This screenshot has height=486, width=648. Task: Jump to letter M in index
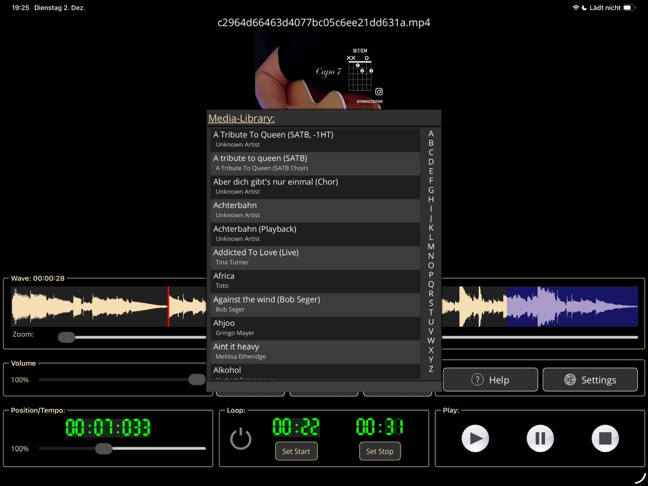click(431, 247)
